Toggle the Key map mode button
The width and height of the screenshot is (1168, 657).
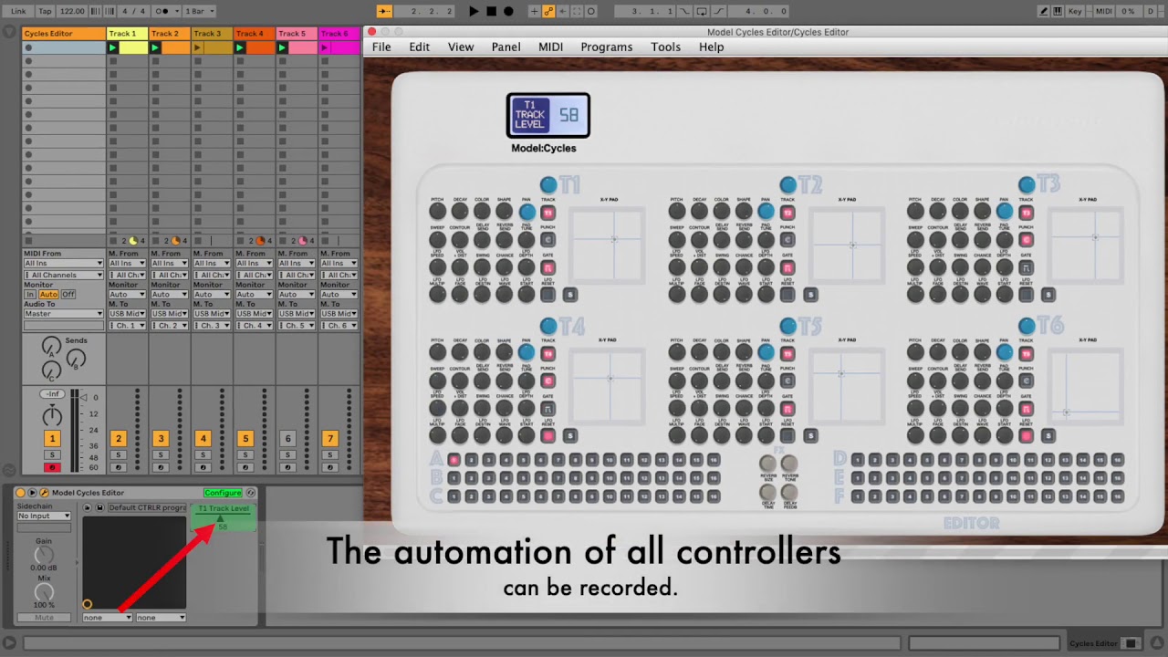(1075, 11)
